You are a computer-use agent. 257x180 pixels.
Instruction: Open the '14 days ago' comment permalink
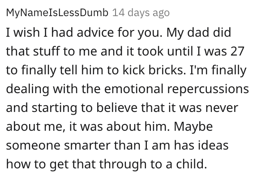click(x=141, y=13)
